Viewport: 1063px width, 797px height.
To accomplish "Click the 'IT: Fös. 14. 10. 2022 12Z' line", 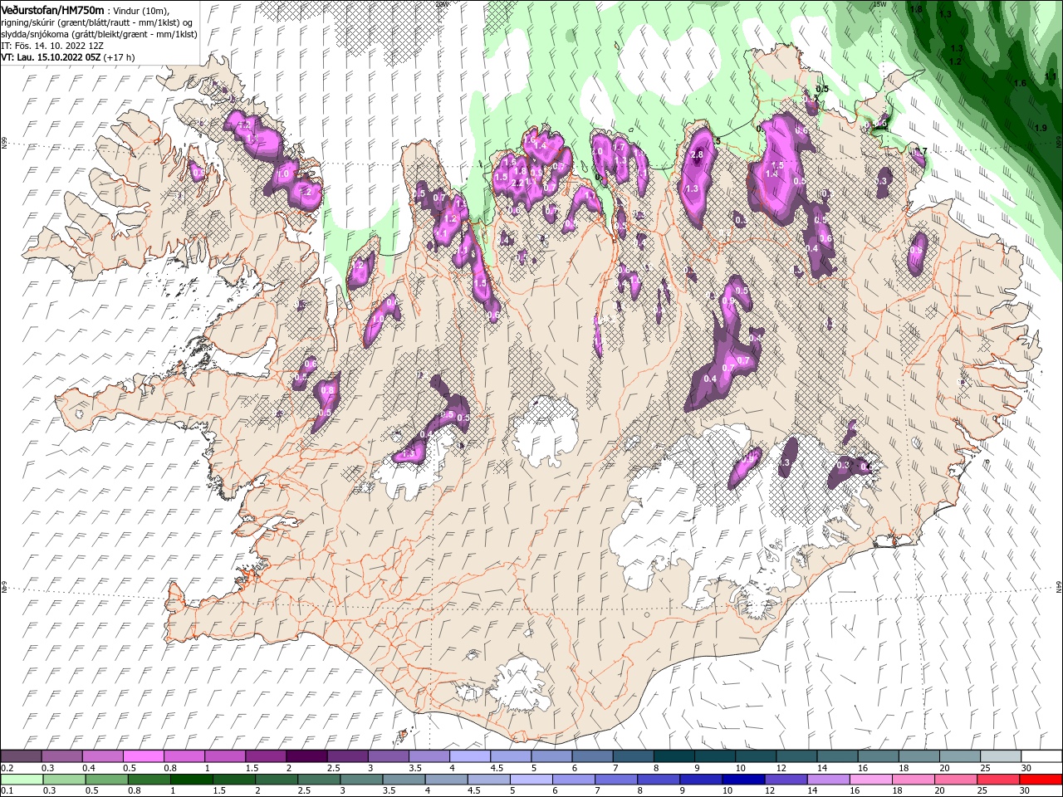I will (x=52, y=46).
